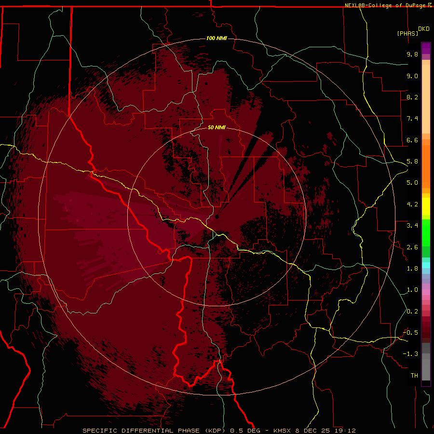The height and width of the screenshot is (434, 434).
Task: Click the 4.2 scale label
Action: (x=412, y=204)
